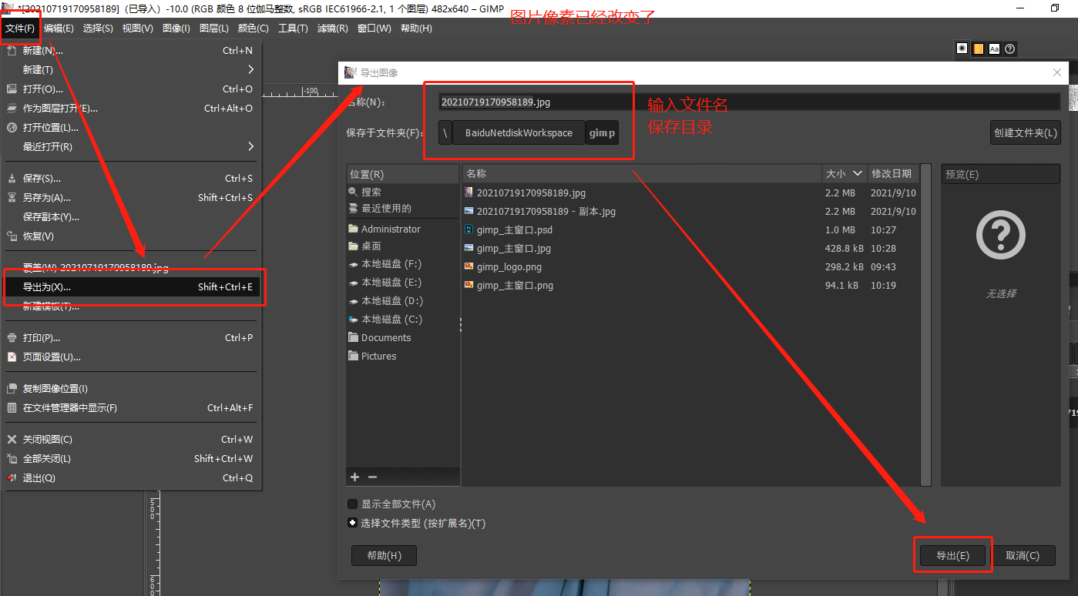The image size is (1078, 596).
Task: Choose 打开(O)... in File menu
Action: click(x=133, y=89)
